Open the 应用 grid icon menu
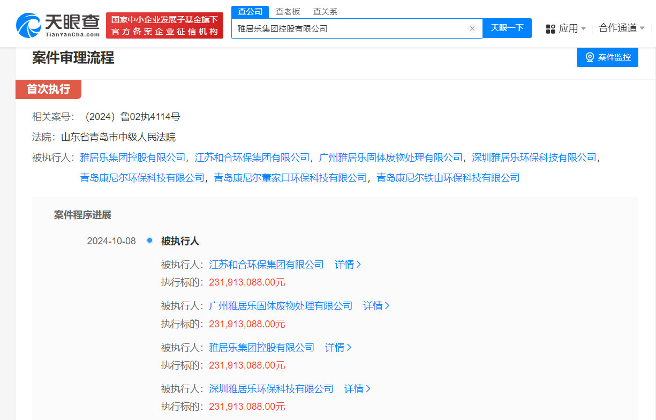This screenshot has height=420, width=656. pyautogui.click(x=551, y=29)
